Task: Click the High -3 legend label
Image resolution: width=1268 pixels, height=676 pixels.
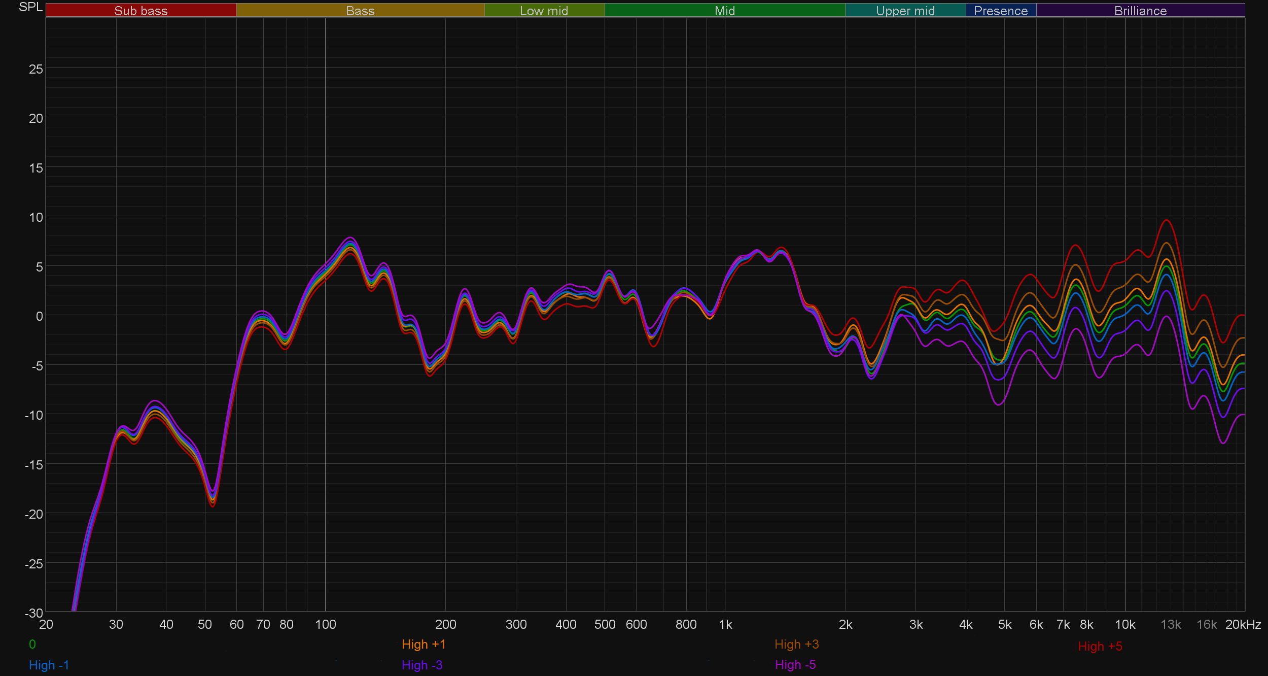Action: click(x=422, y=665)
